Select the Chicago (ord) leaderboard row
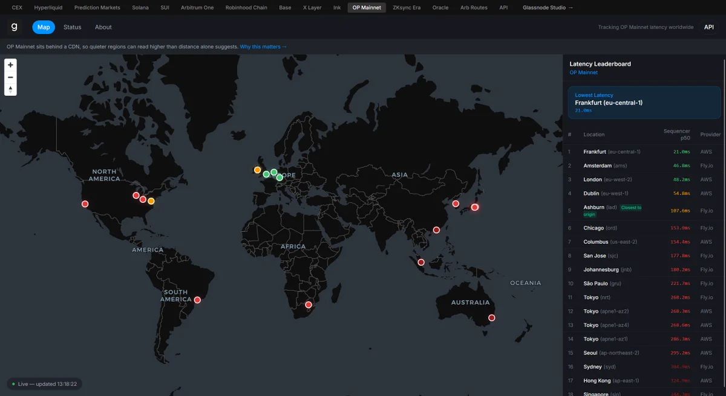This screenshot has width=726, height=396. point(644,228)
